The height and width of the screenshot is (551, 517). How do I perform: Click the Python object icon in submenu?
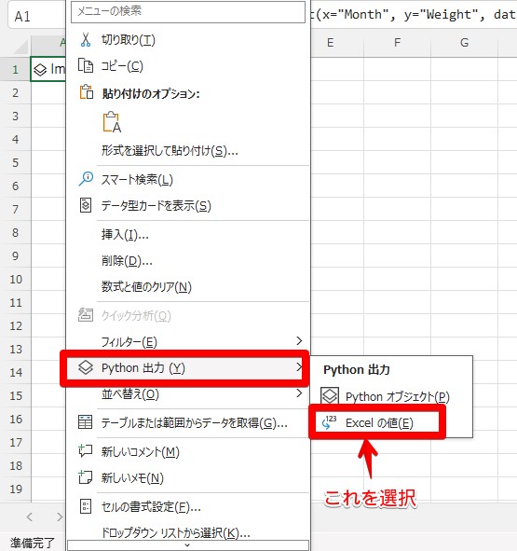tap(330, 396)
